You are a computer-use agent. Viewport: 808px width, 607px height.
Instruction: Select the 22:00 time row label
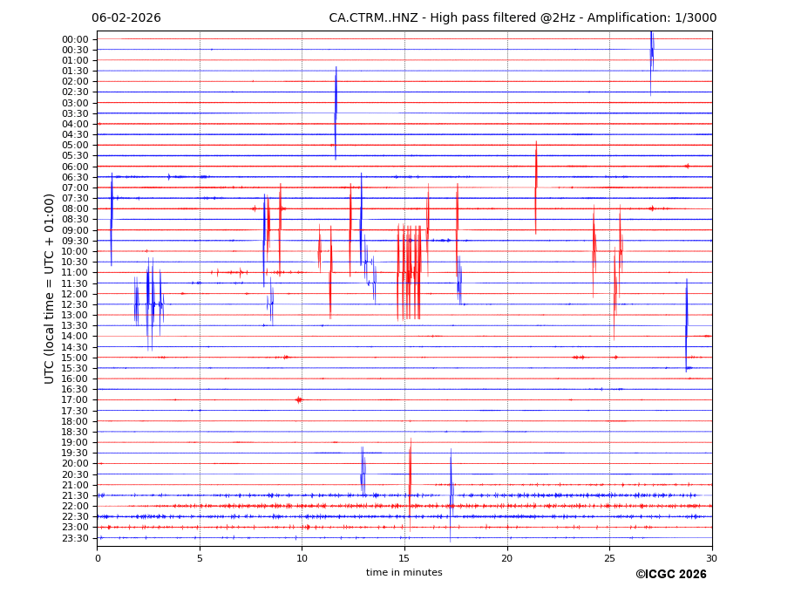[x=75, y=507]
